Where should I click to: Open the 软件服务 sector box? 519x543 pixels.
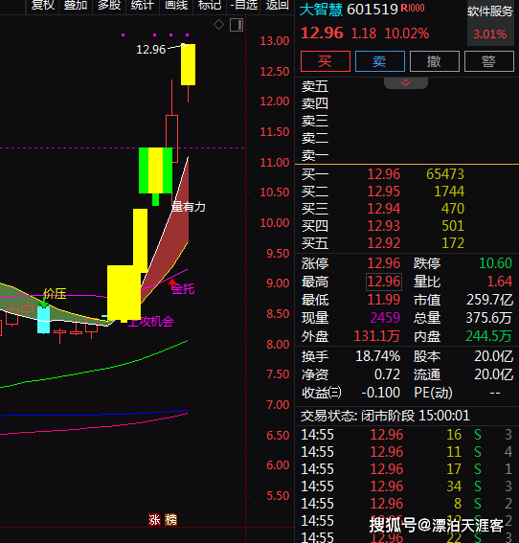[x=490, y=23]
